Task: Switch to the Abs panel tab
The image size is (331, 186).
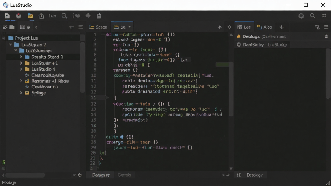Action: point(264,27)
